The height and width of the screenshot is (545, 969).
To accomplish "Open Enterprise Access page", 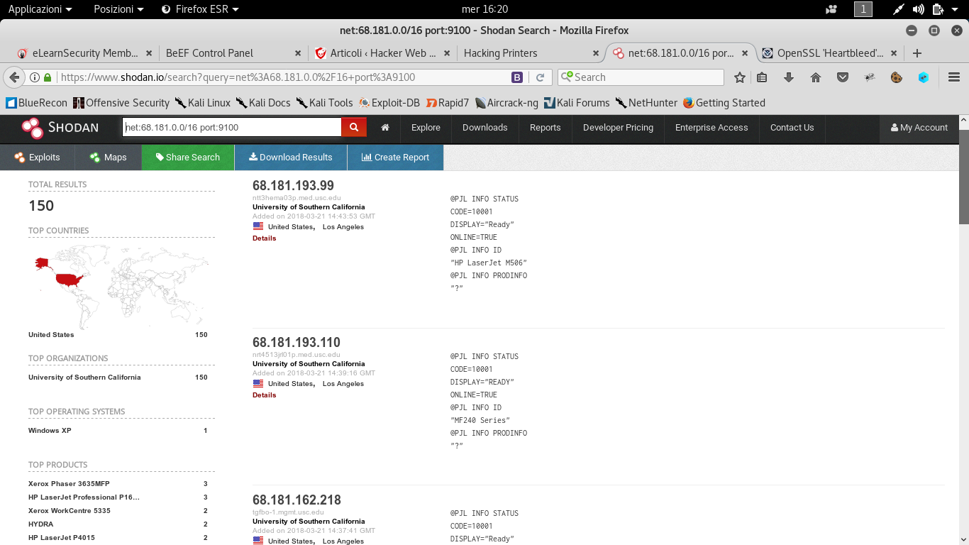I will click(x=711, y=128).
